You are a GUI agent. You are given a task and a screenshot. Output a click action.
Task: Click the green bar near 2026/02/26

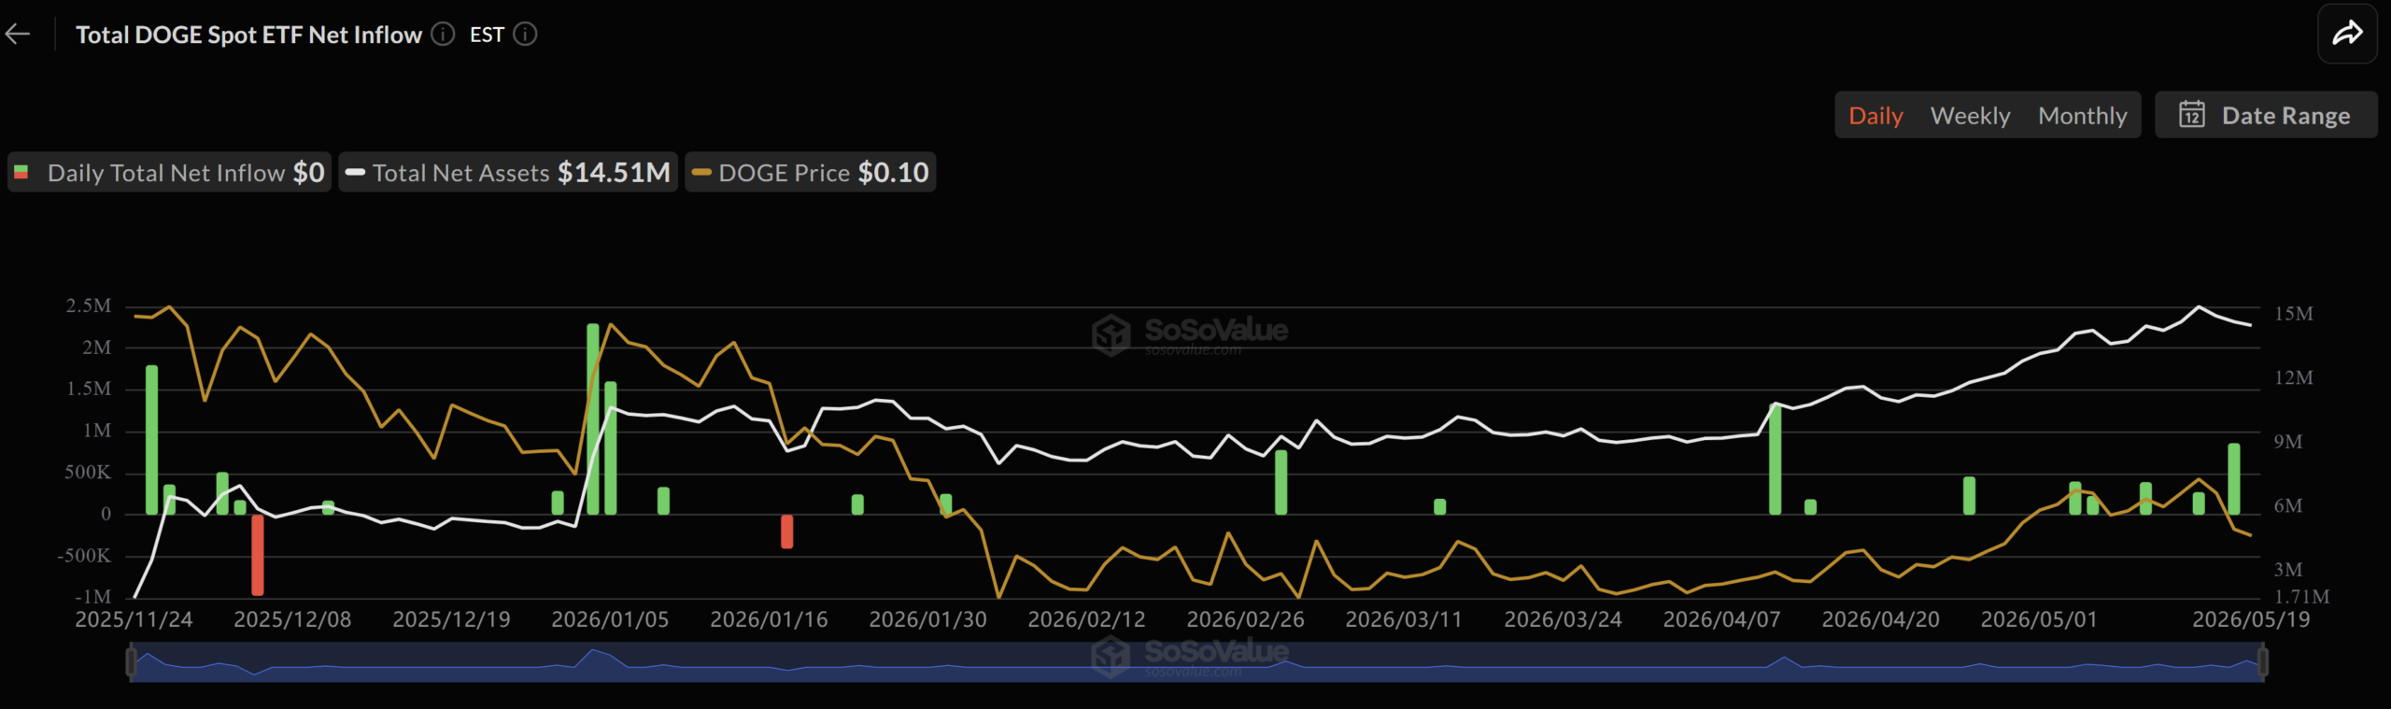[1281, 482]
